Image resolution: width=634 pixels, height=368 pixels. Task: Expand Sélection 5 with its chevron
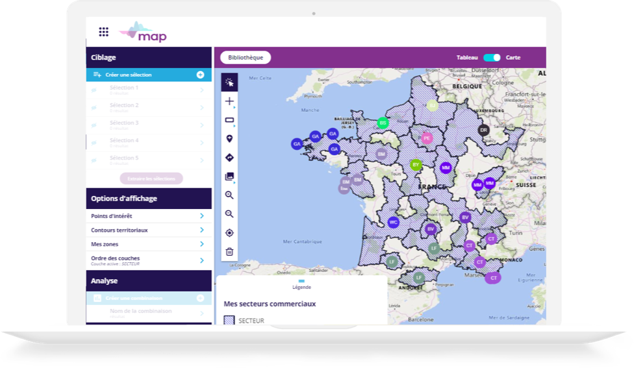202,160
